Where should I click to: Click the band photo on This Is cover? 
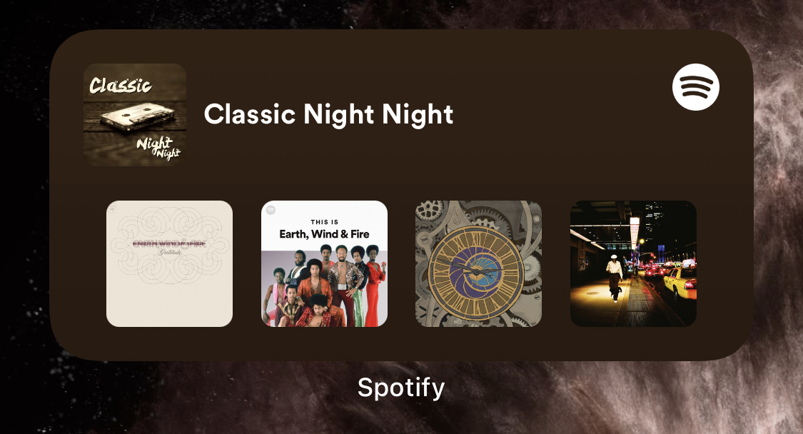coord(324,288)
